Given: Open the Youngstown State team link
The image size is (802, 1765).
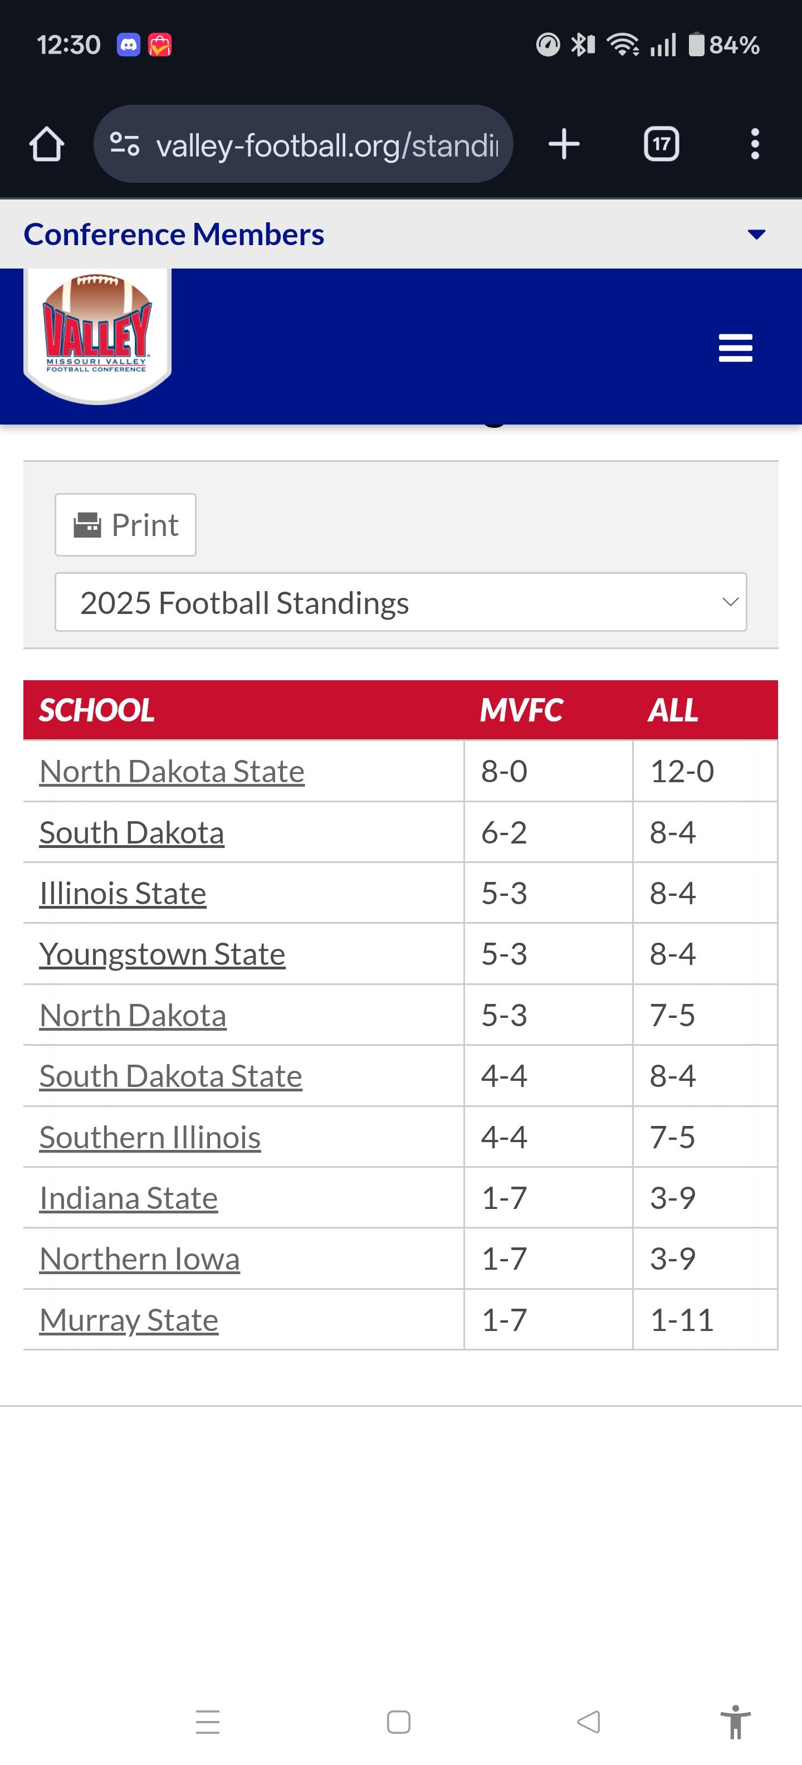Looking at the screenshot, I should click(x=162, y=954).
